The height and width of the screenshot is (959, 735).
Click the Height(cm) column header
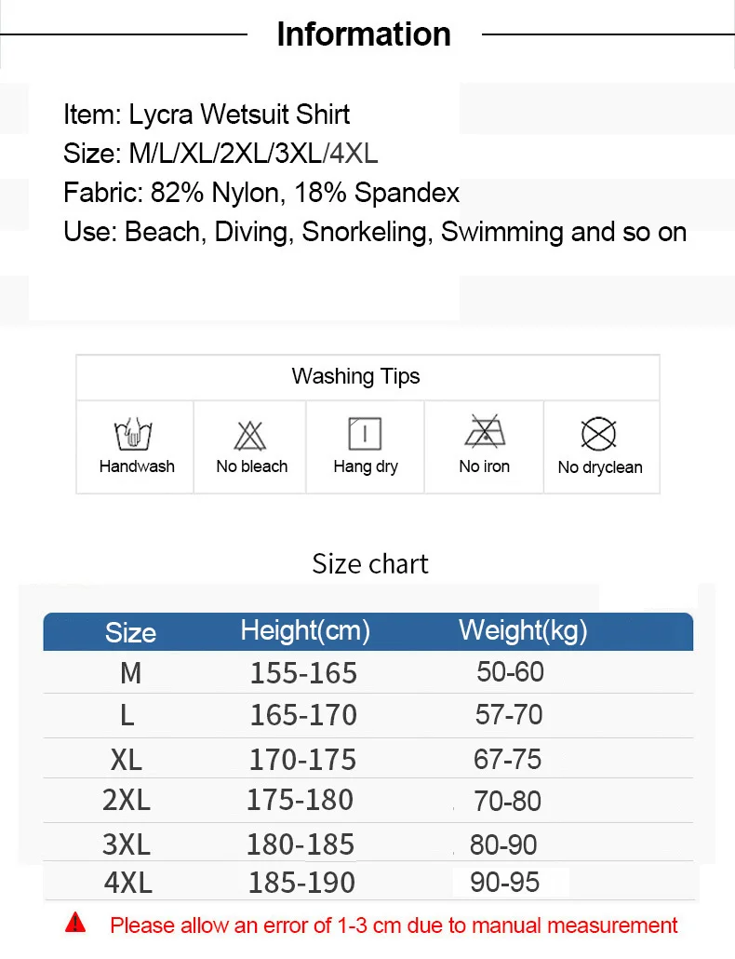tap(305, 631)
